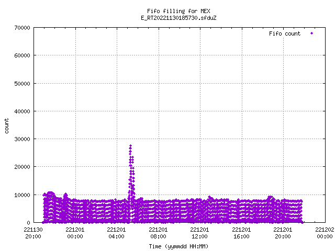Click the y-axis value 70000
This screenshot has height=251, width=335.
pyautogui.click(x=22, y=28)
